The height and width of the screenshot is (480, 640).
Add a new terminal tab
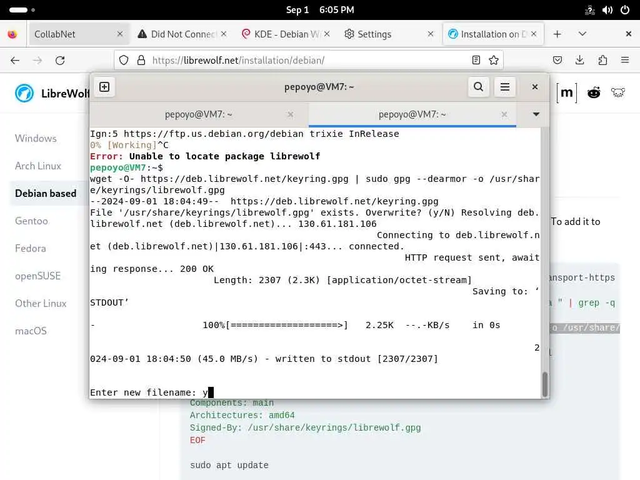tap(104, 87)
